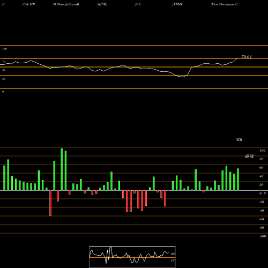
Task: Click the -100 label on MR axis
Action: click(x=263, y=236)
